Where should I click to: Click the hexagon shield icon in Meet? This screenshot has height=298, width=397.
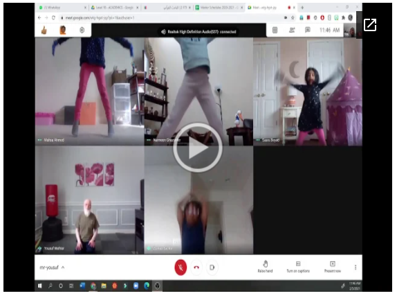point(82,30)
